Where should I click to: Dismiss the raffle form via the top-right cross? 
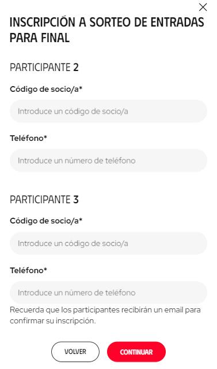[203, 8]
